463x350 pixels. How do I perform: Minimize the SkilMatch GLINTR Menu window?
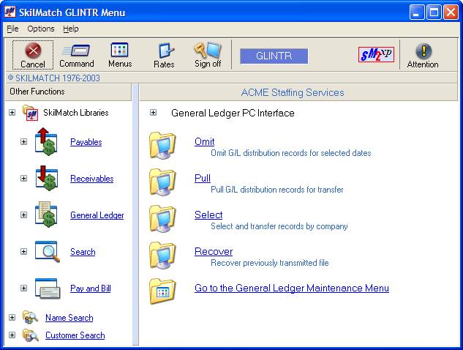pyautogui.click(x=417, y=12)
